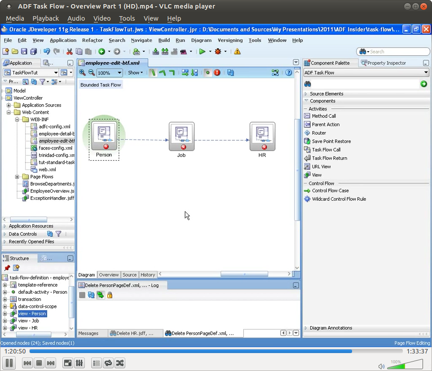The height and width of the screenshot is (371, 432).
Task: Open the Show dropdown above the diagram
Action: click(x=136, y=72)
